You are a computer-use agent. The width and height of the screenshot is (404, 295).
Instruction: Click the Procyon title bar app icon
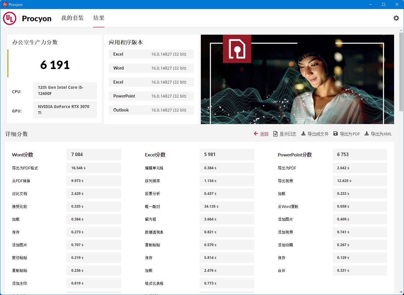pyautogui.click(x=5, y=4)
